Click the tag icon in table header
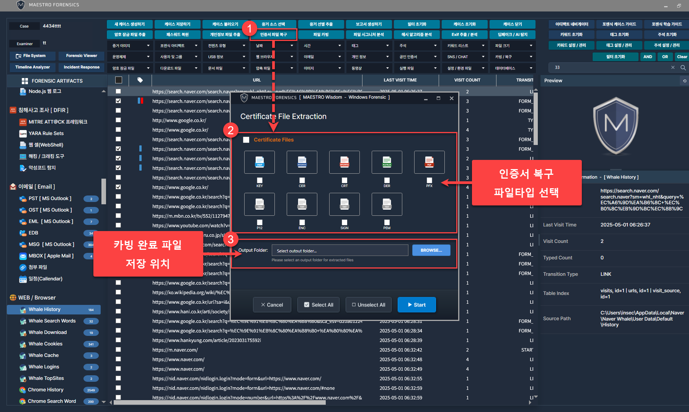689x412 pixels. click(x=140, y=80)
